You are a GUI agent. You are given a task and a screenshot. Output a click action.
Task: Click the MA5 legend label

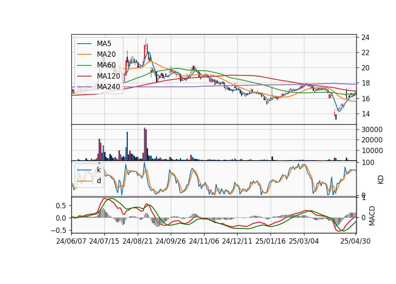click(104, 44)
